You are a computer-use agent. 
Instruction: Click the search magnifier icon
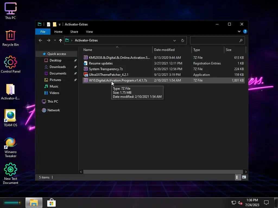click(241, 41)
